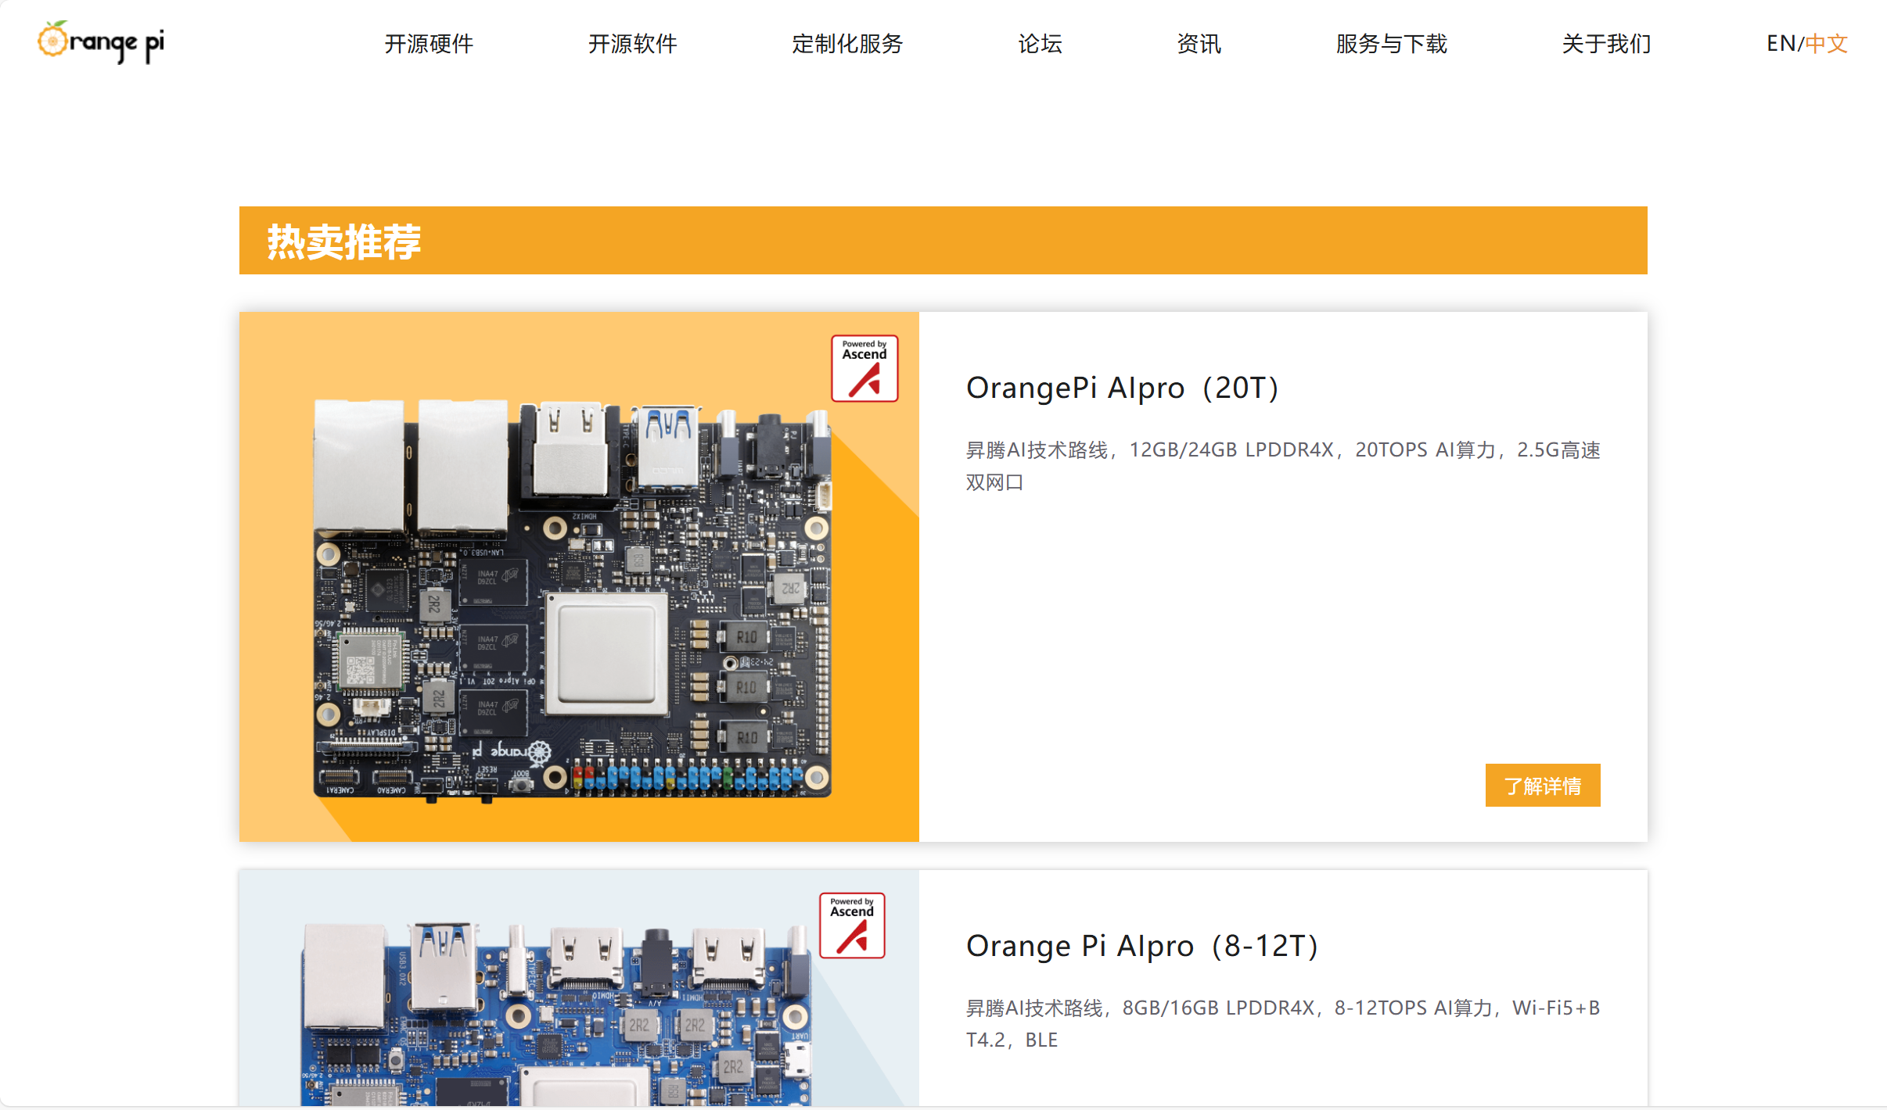Open the 资讯 news section

point(1199,44)
